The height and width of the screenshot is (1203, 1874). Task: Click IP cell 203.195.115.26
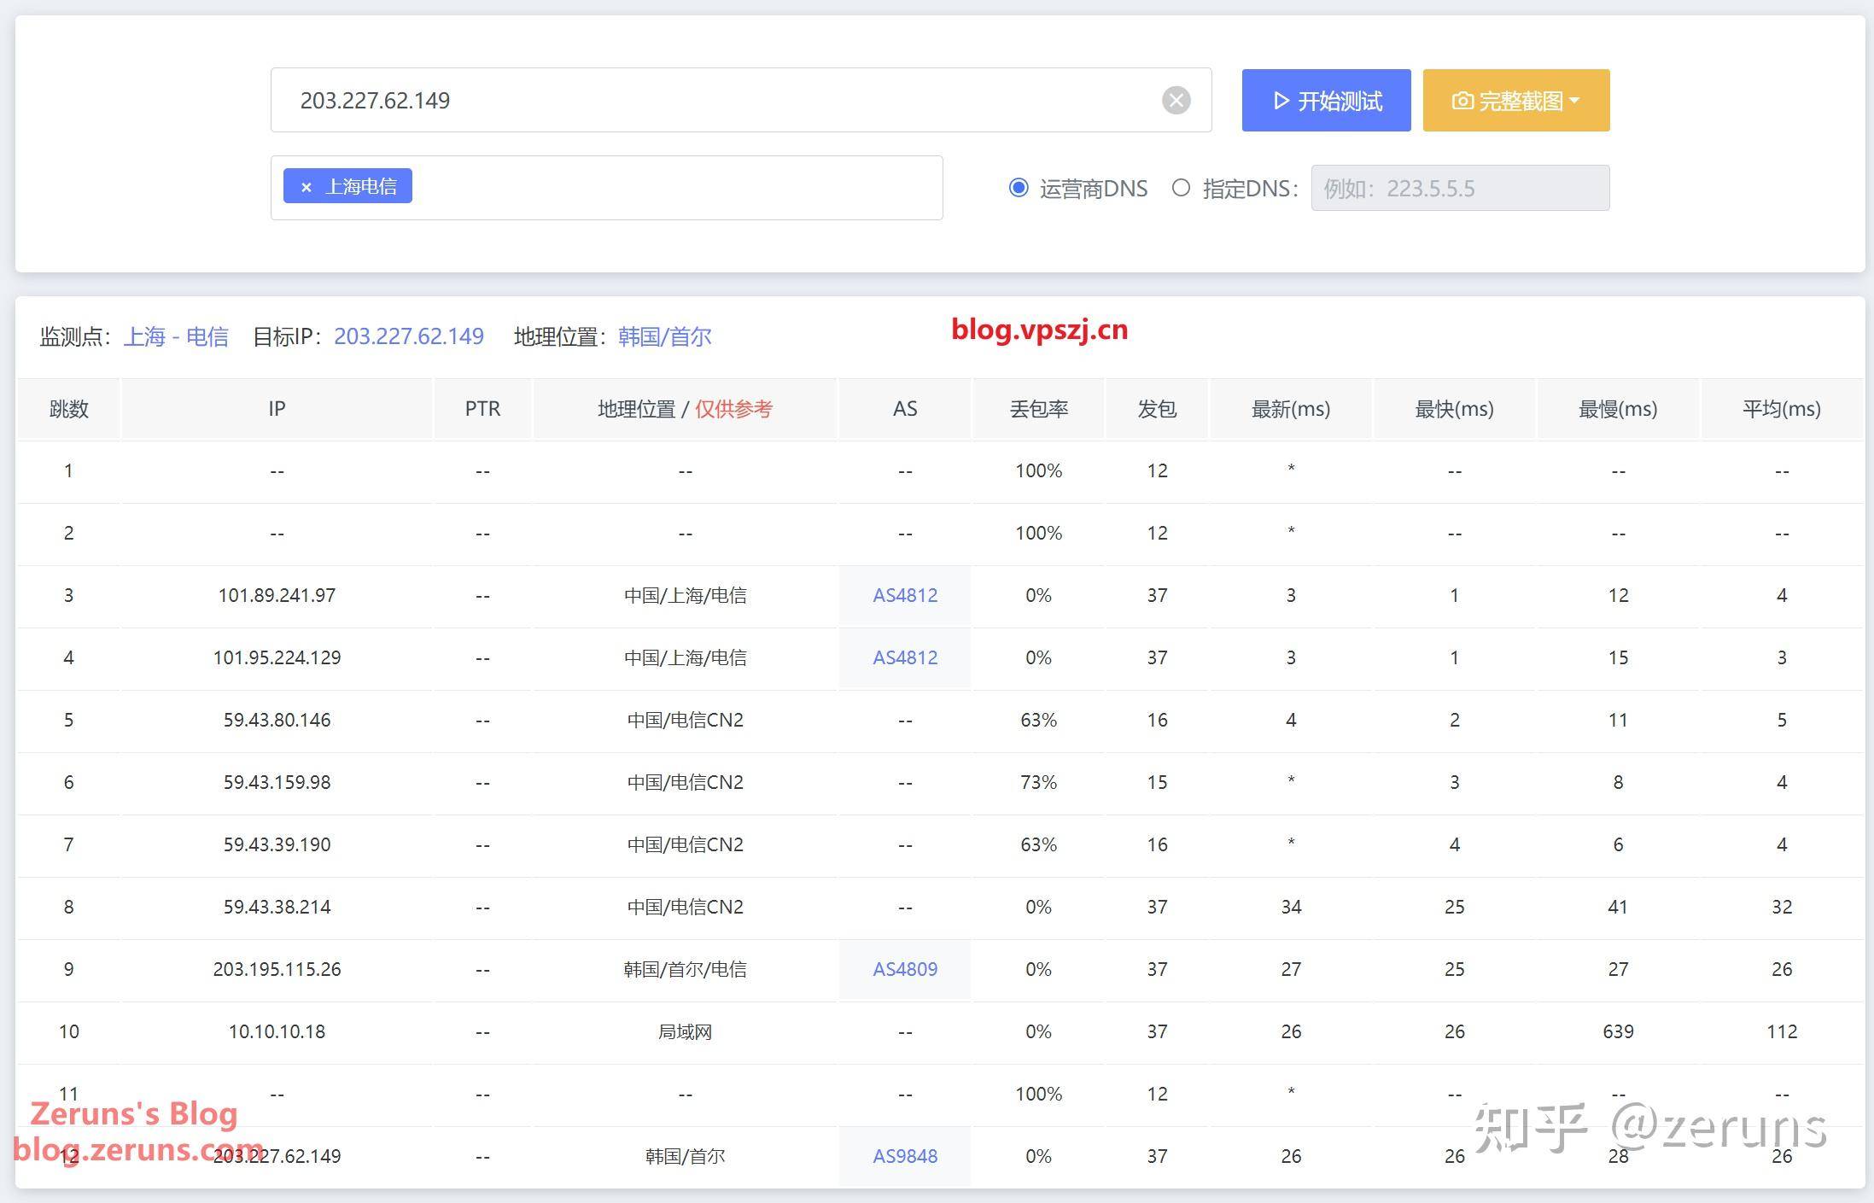click(x=277, y=969)
